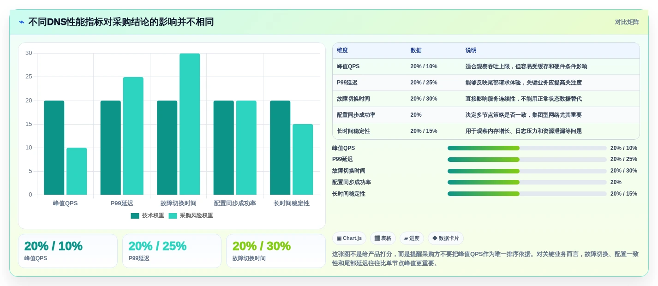The image size is (658, 286).
Task: Click the lightning icon beside the title
Action: pyautogui.click(x=22, y=22)
